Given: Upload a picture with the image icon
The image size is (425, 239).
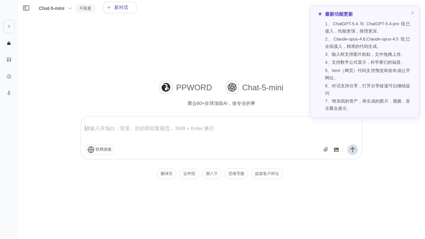Looking at the screenshot, I should 336,150.
